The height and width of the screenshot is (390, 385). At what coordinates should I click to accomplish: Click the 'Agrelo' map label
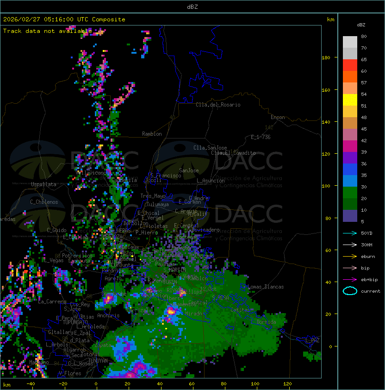(x=113, y=278)
